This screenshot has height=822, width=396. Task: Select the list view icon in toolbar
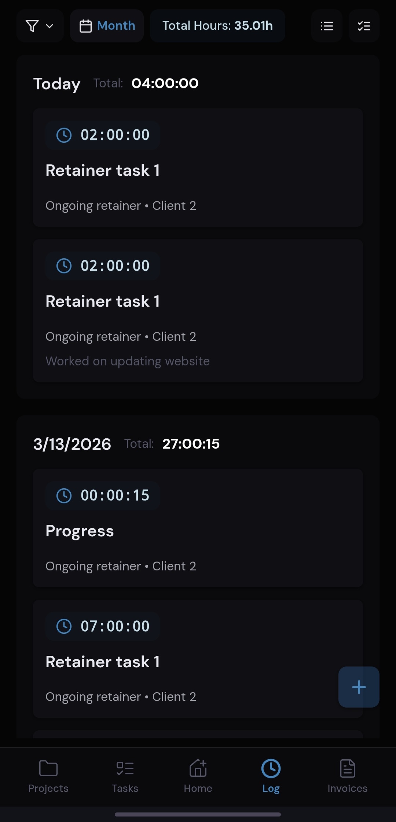point(326,26)
